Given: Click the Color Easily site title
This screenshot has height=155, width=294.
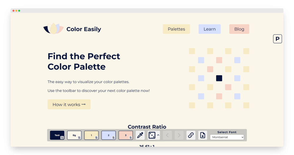Looking at the screenshot, I should point(84,29).
